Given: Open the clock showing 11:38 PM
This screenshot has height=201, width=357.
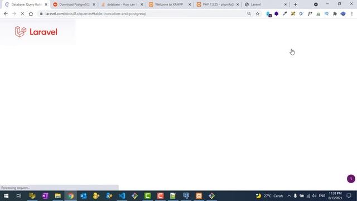Looking at the screenshot, I should coord(335,196).
